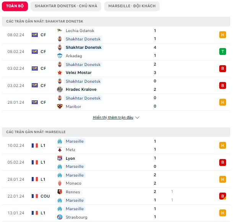
Task: Open the Rennes vs Marseille match on 22.01.24
Action: click(116, 196)
